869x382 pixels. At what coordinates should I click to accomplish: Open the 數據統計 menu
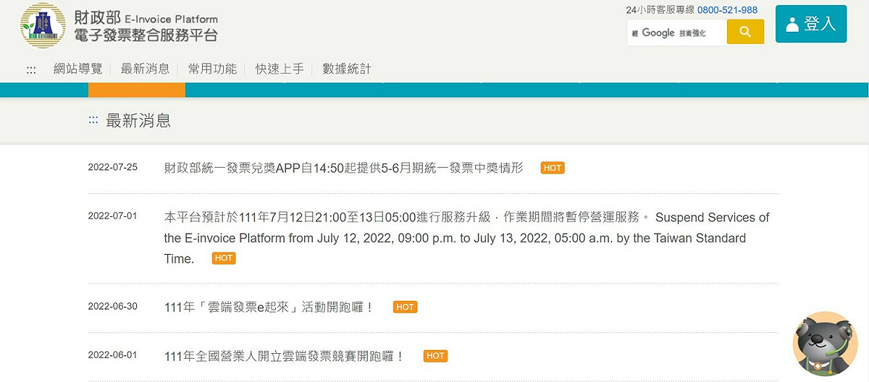tap(347, 69)
